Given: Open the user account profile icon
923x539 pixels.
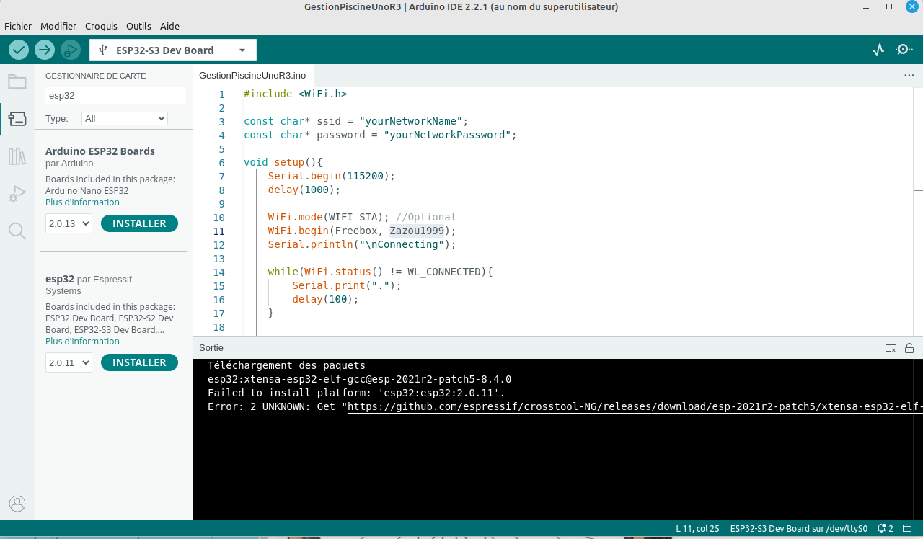Looking at the screenshot, I should [17, 504].
